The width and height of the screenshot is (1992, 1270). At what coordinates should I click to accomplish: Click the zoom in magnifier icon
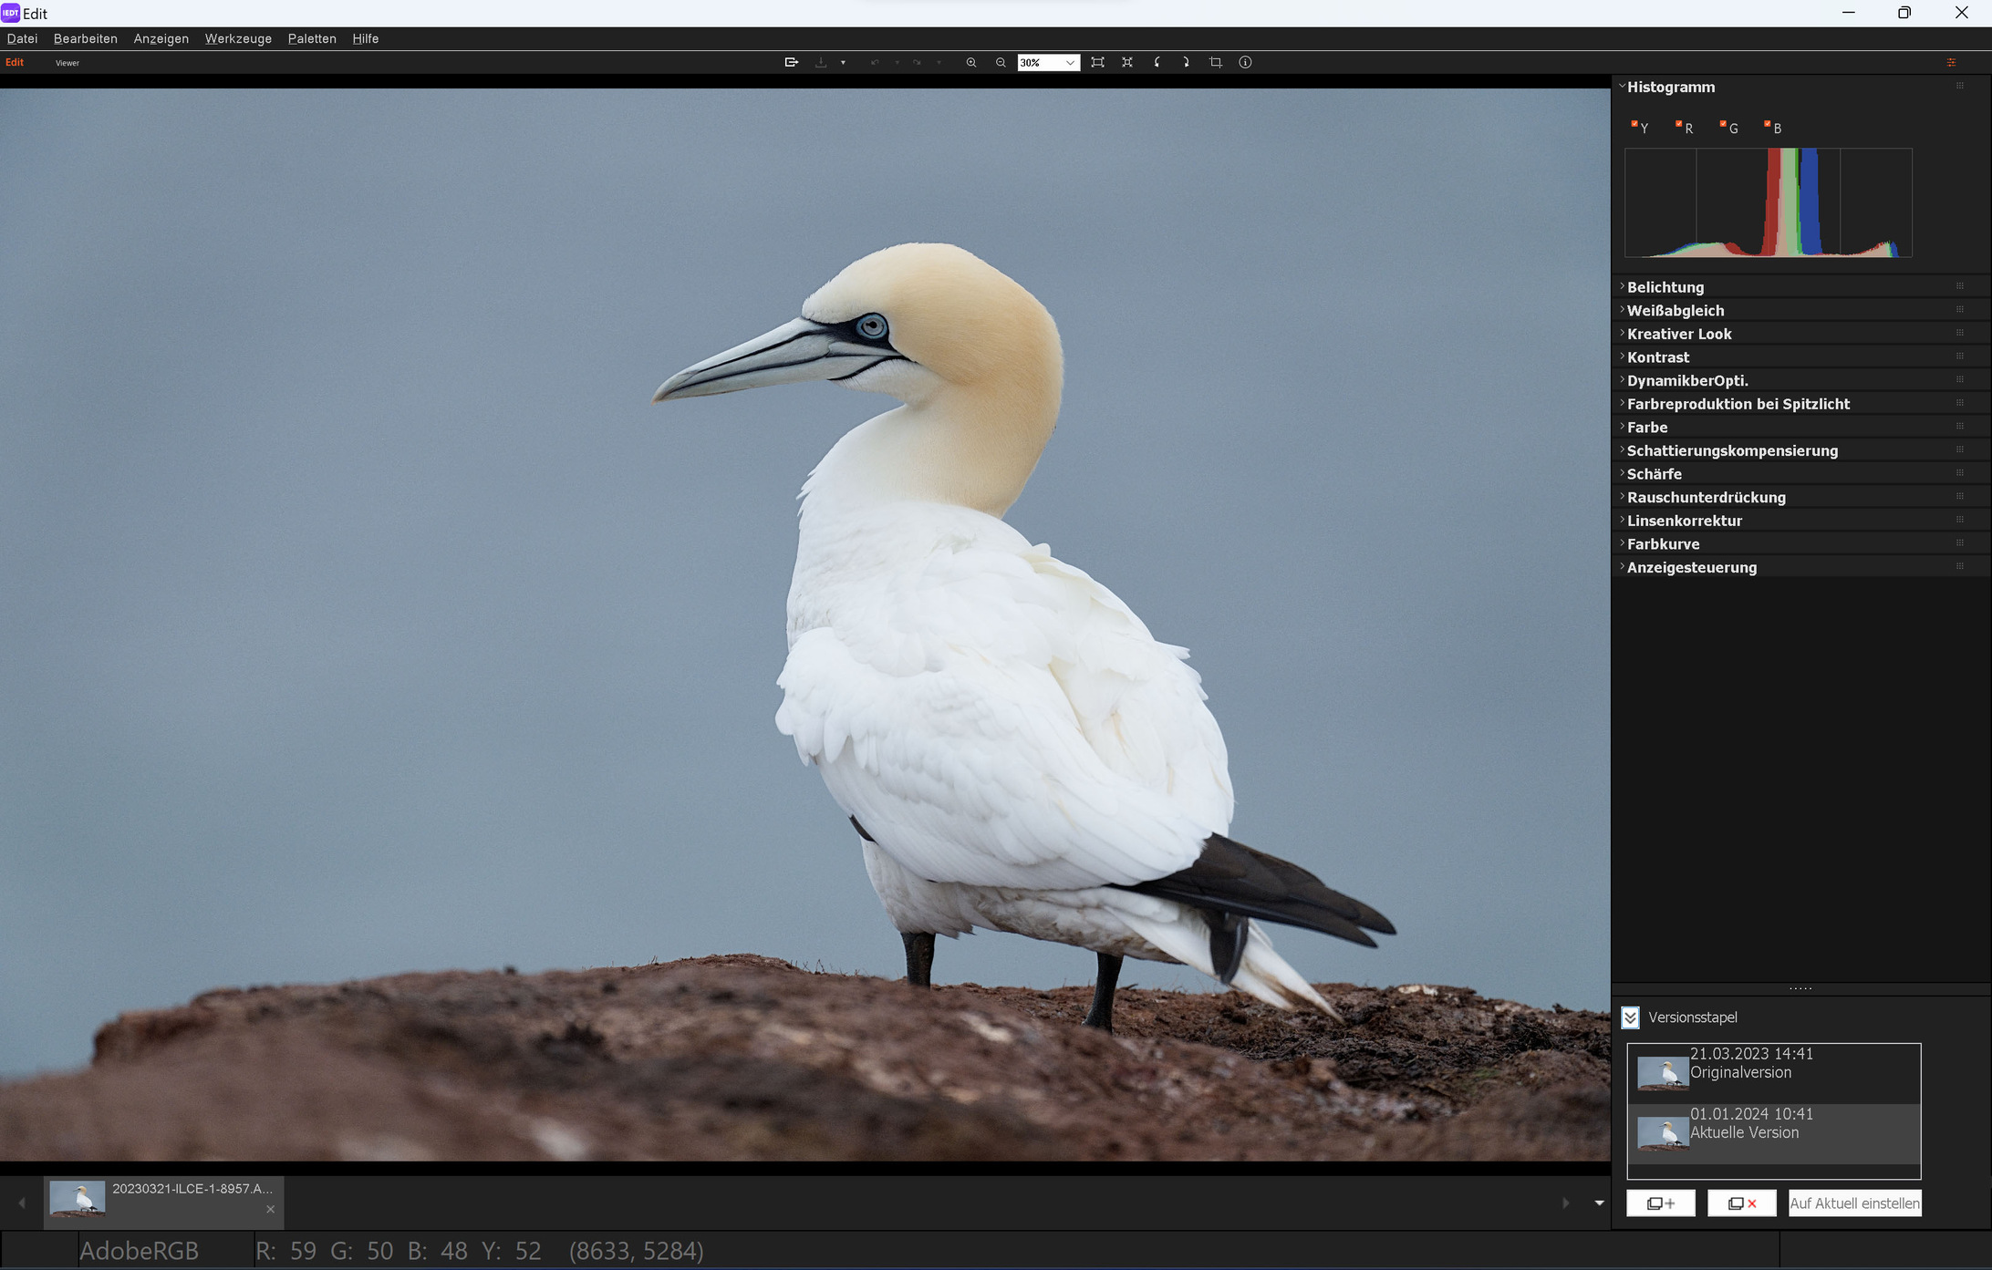click(971, 63)
